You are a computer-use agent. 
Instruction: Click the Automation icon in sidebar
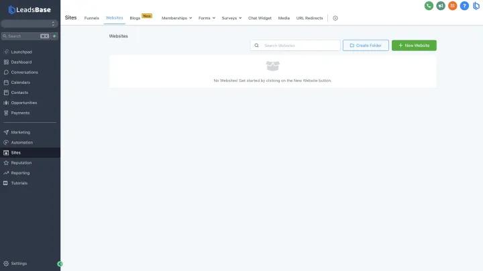point(6,142)
